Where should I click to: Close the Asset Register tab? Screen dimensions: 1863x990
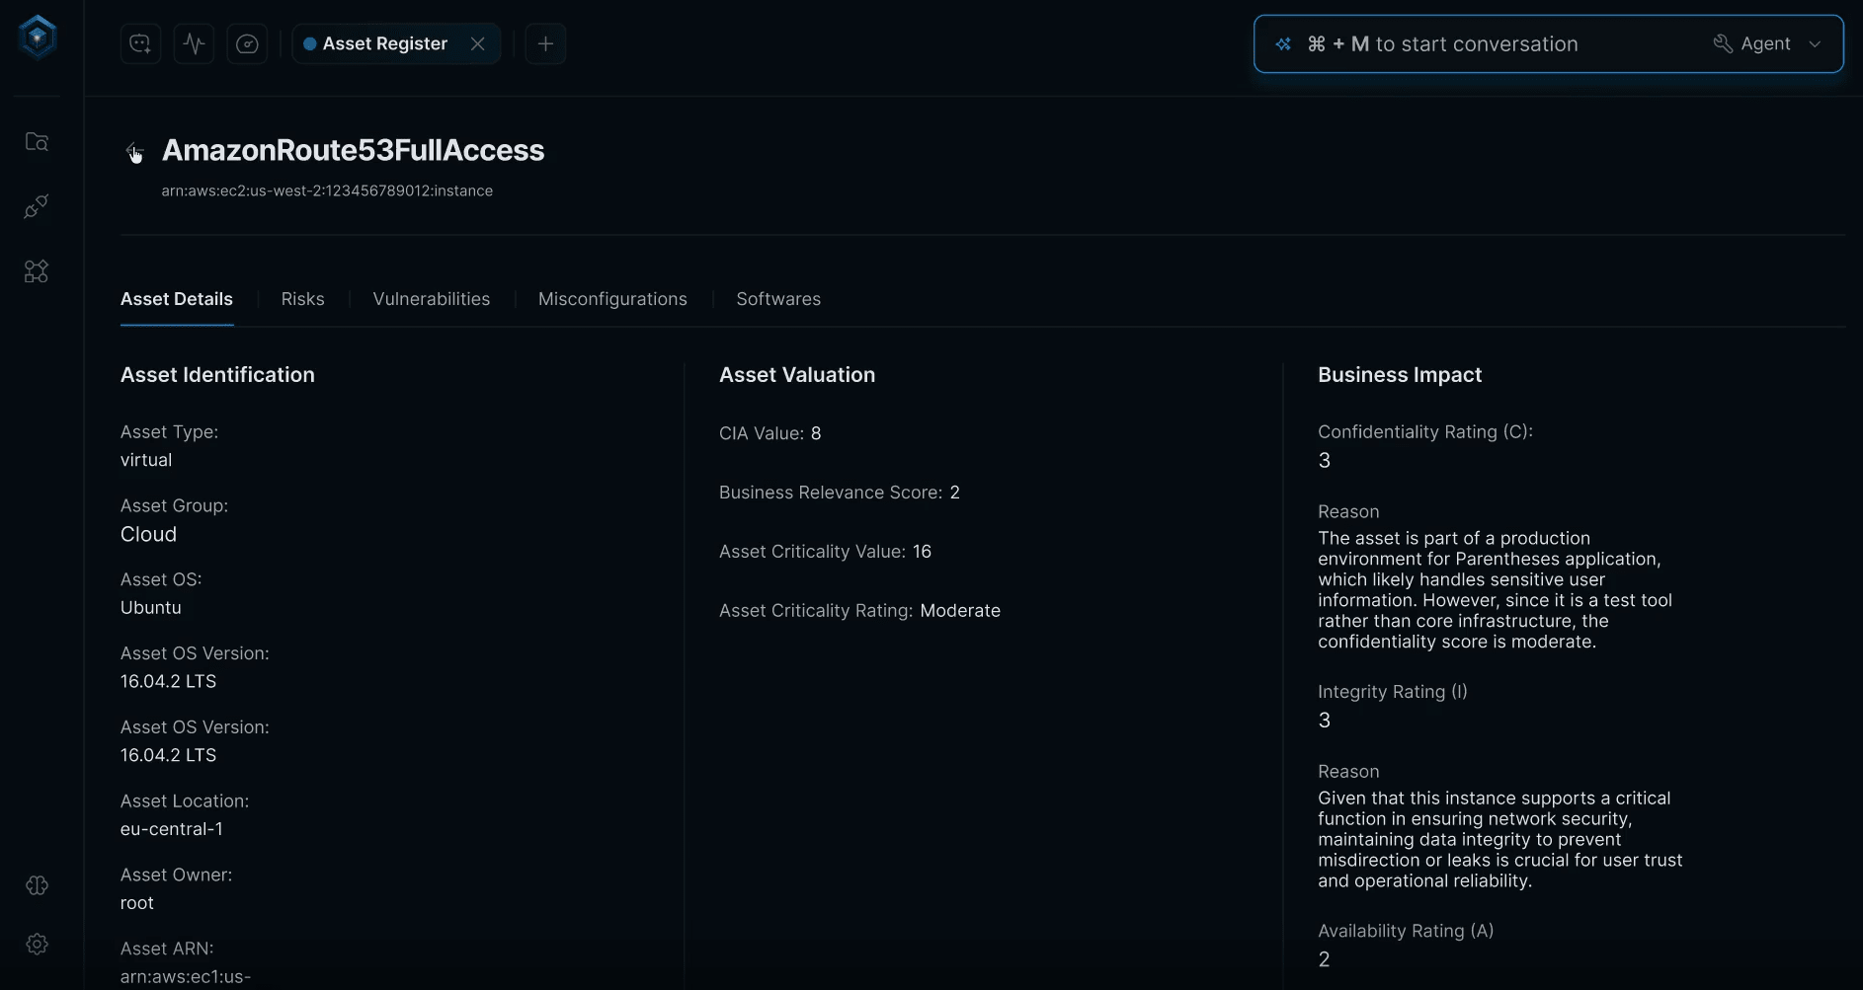pos(478,44)
